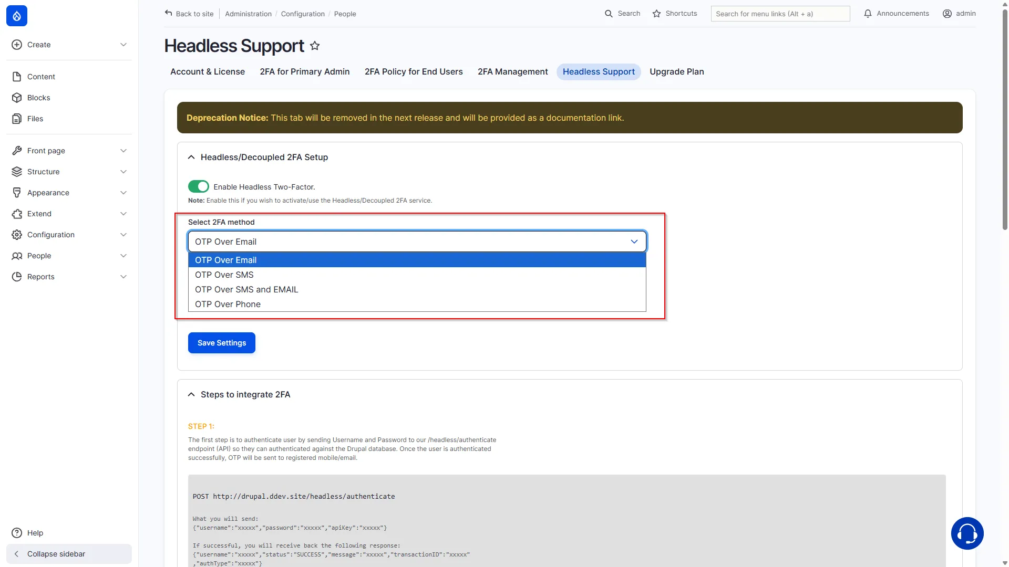Click the Deprecation Notice banner text
This screenshot has width=1009, height=567.
tap(405, 118)
